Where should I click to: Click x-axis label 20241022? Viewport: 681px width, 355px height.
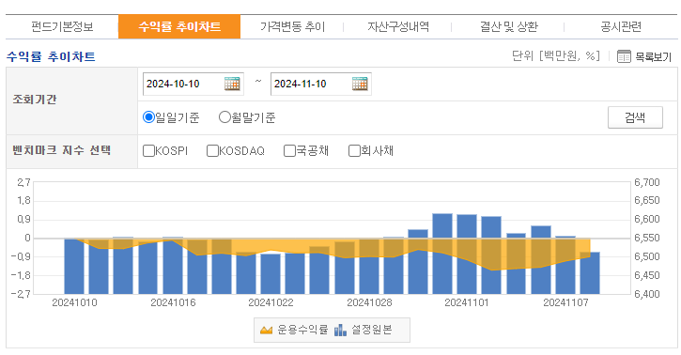271,303
